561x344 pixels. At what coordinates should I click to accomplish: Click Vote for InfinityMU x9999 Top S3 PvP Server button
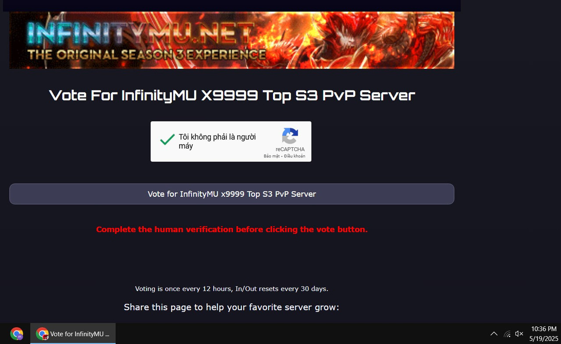coord(232,194)
